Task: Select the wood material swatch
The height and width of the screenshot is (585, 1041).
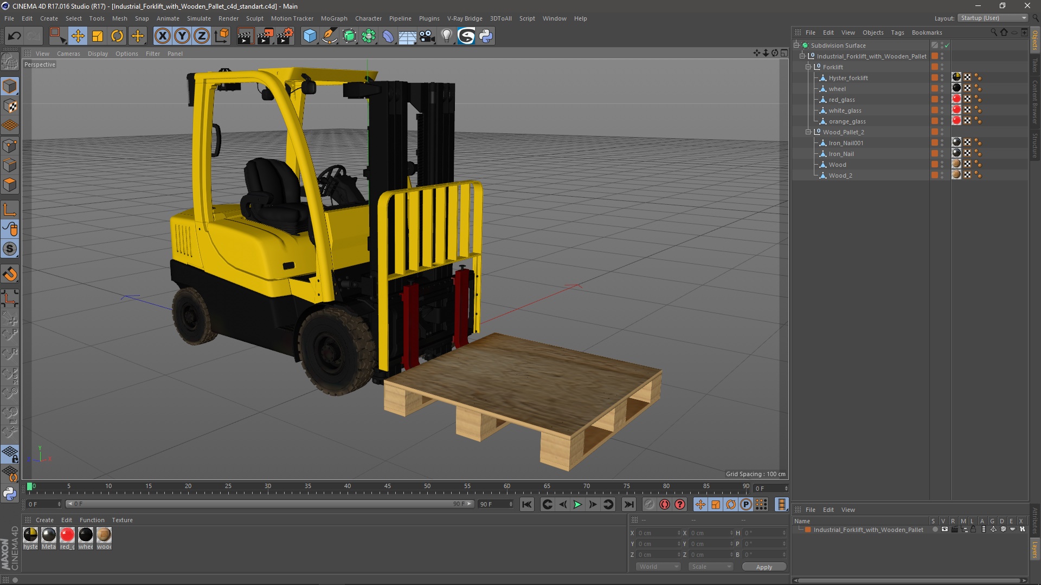Action: point(104,535)
